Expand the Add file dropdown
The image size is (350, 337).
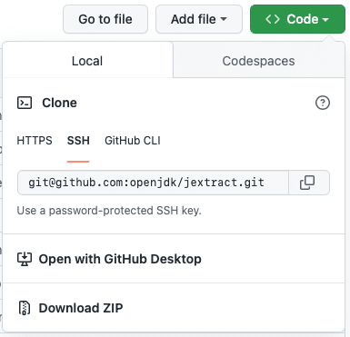(x=199, y=19)
